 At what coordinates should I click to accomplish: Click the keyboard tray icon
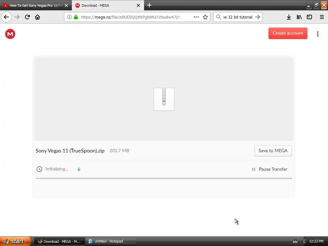[295, 242]
